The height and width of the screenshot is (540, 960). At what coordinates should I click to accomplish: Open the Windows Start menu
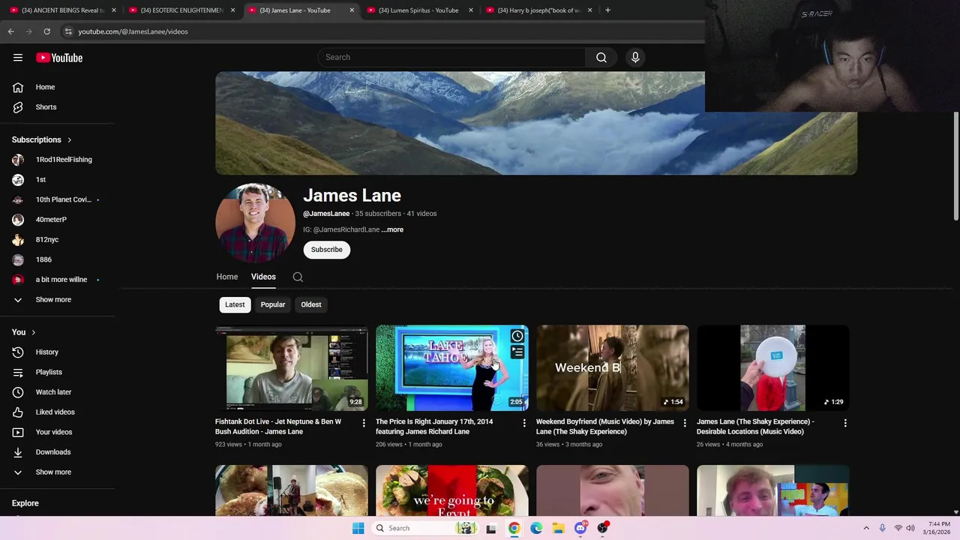pyautogui.click(x=358, y=528)
